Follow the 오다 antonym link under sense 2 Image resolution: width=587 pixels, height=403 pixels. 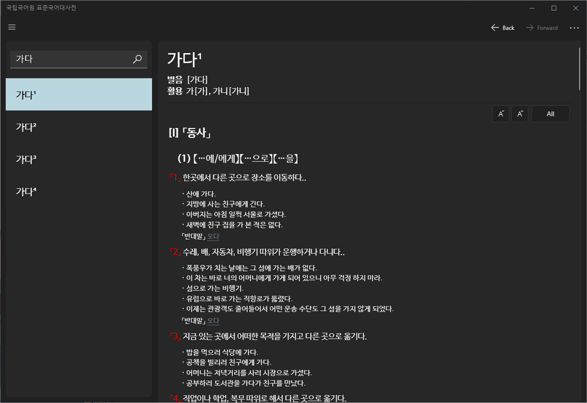[213, 321]
